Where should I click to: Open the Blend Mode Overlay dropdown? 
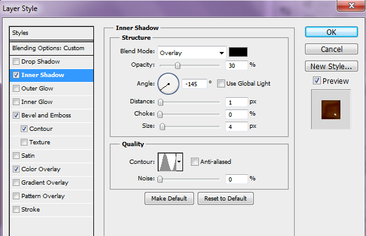pos(192,53)
